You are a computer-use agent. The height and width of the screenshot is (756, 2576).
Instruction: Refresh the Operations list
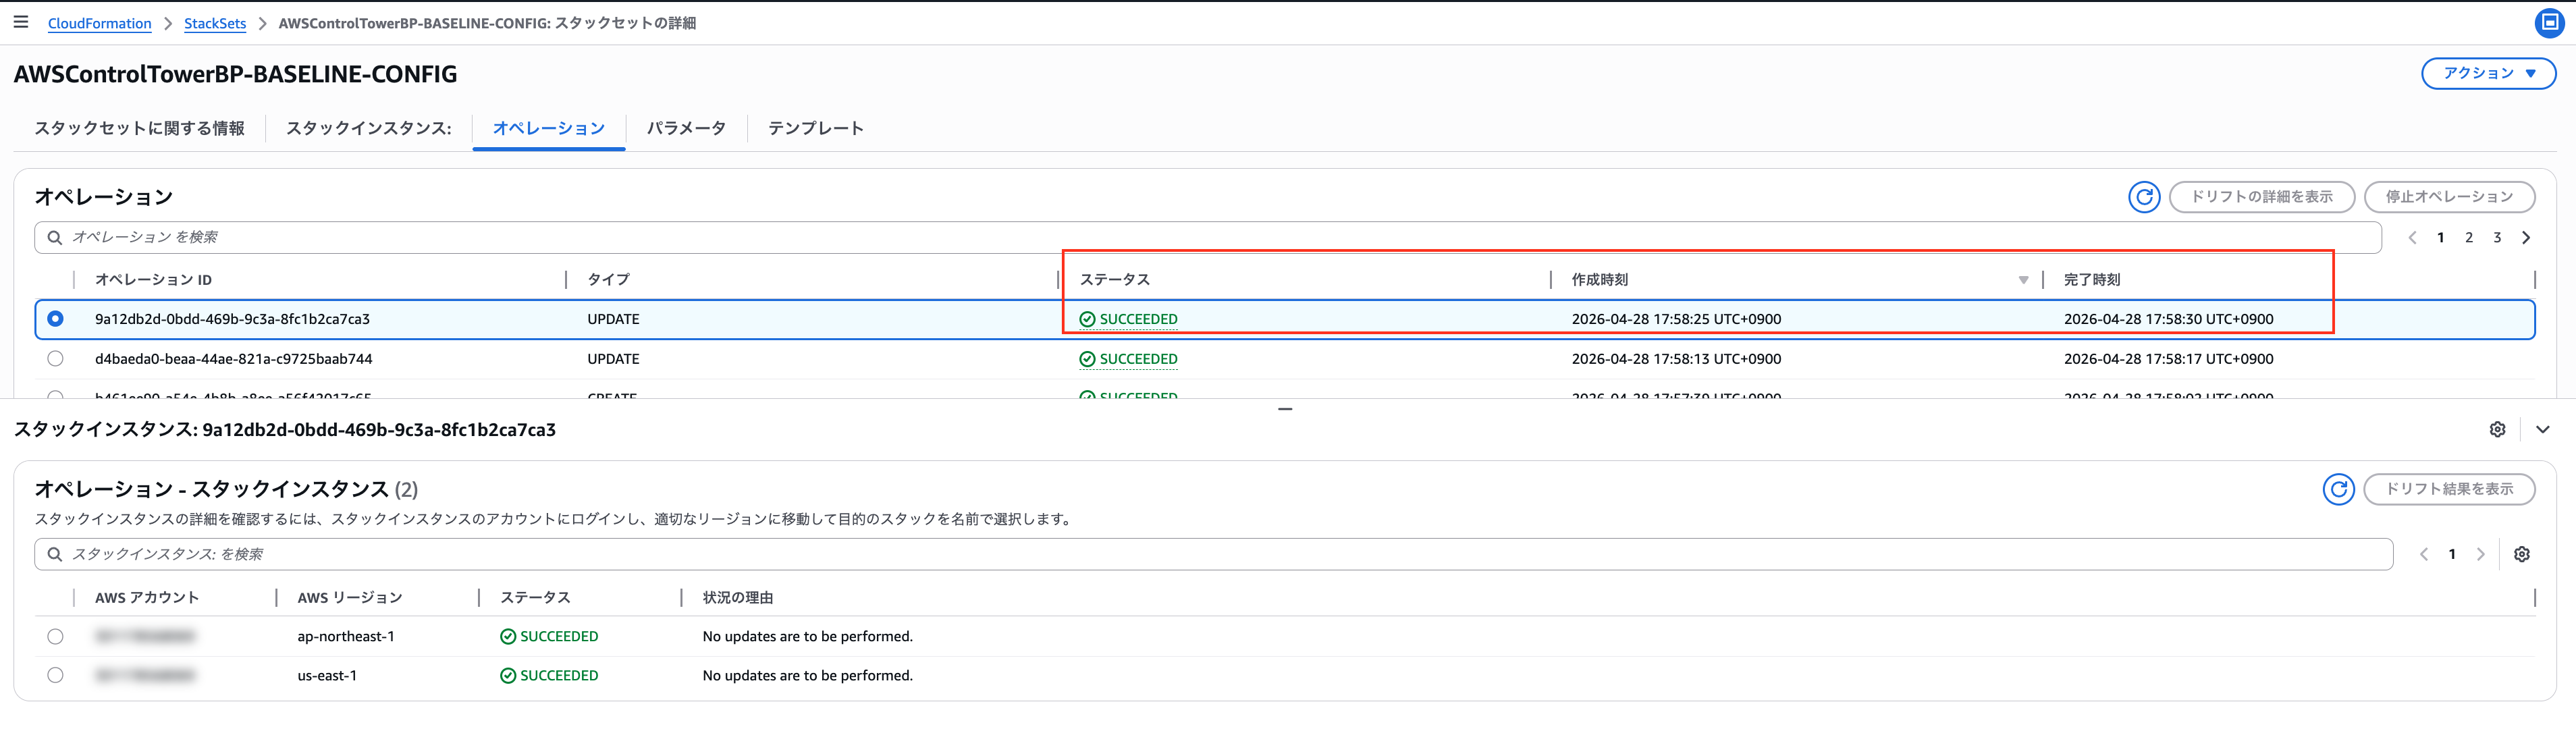2144,197
